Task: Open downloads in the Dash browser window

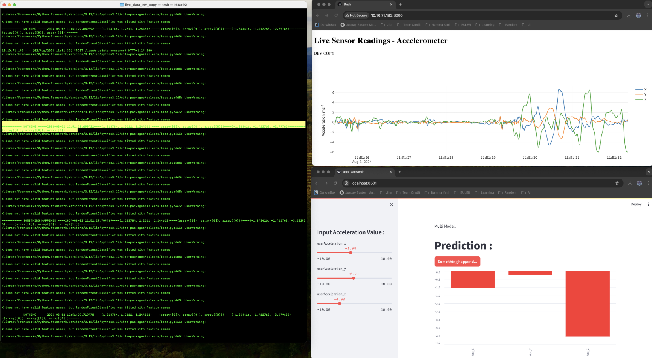Action: [x=629, y=15]
